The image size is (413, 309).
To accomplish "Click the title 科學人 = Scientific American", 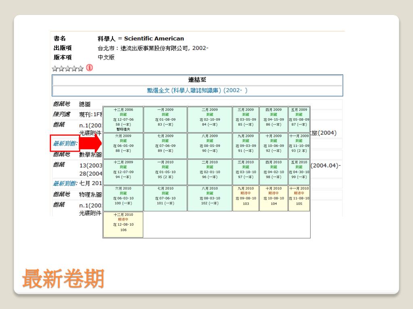I will click(141, 39).
